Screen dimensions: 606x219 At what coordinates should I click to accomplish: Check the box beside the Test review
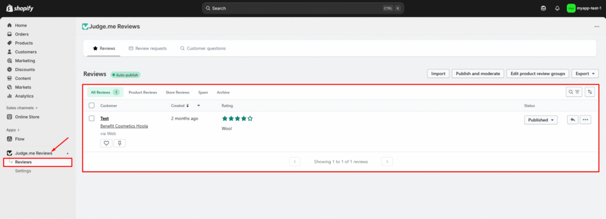(92, 118)
